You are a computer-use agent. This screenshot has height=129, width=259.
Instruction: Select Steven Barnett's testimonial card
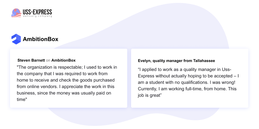69,78
